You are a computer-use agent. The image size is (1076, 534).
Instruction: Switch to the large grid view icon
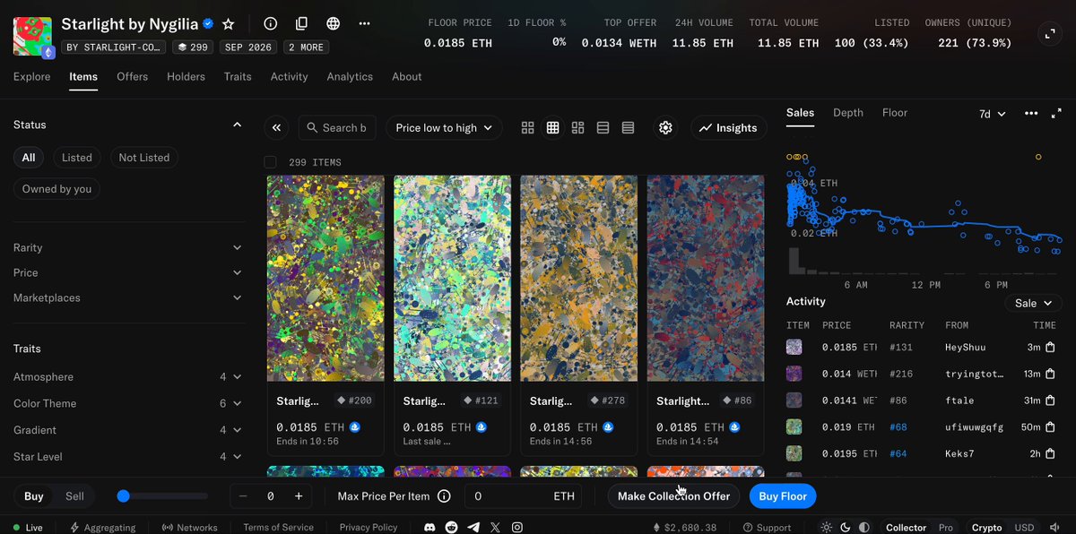coord(528,128)
